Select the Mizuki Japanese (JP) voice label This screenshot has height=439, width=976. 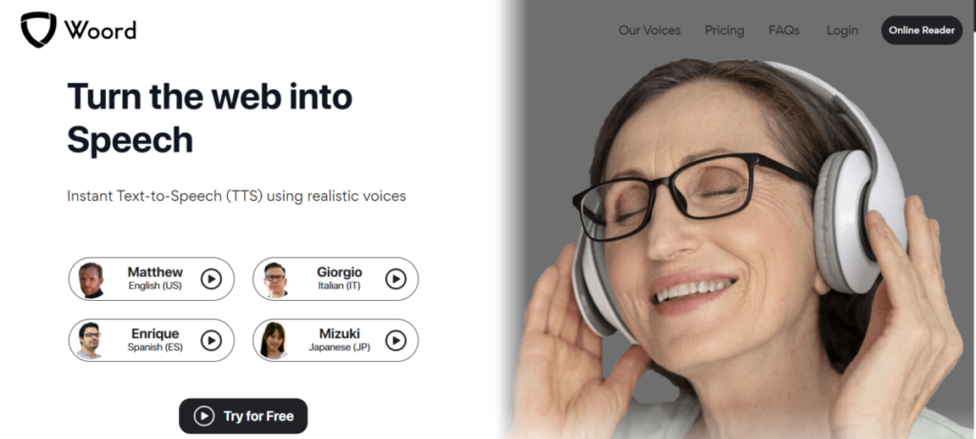point(339,340)
